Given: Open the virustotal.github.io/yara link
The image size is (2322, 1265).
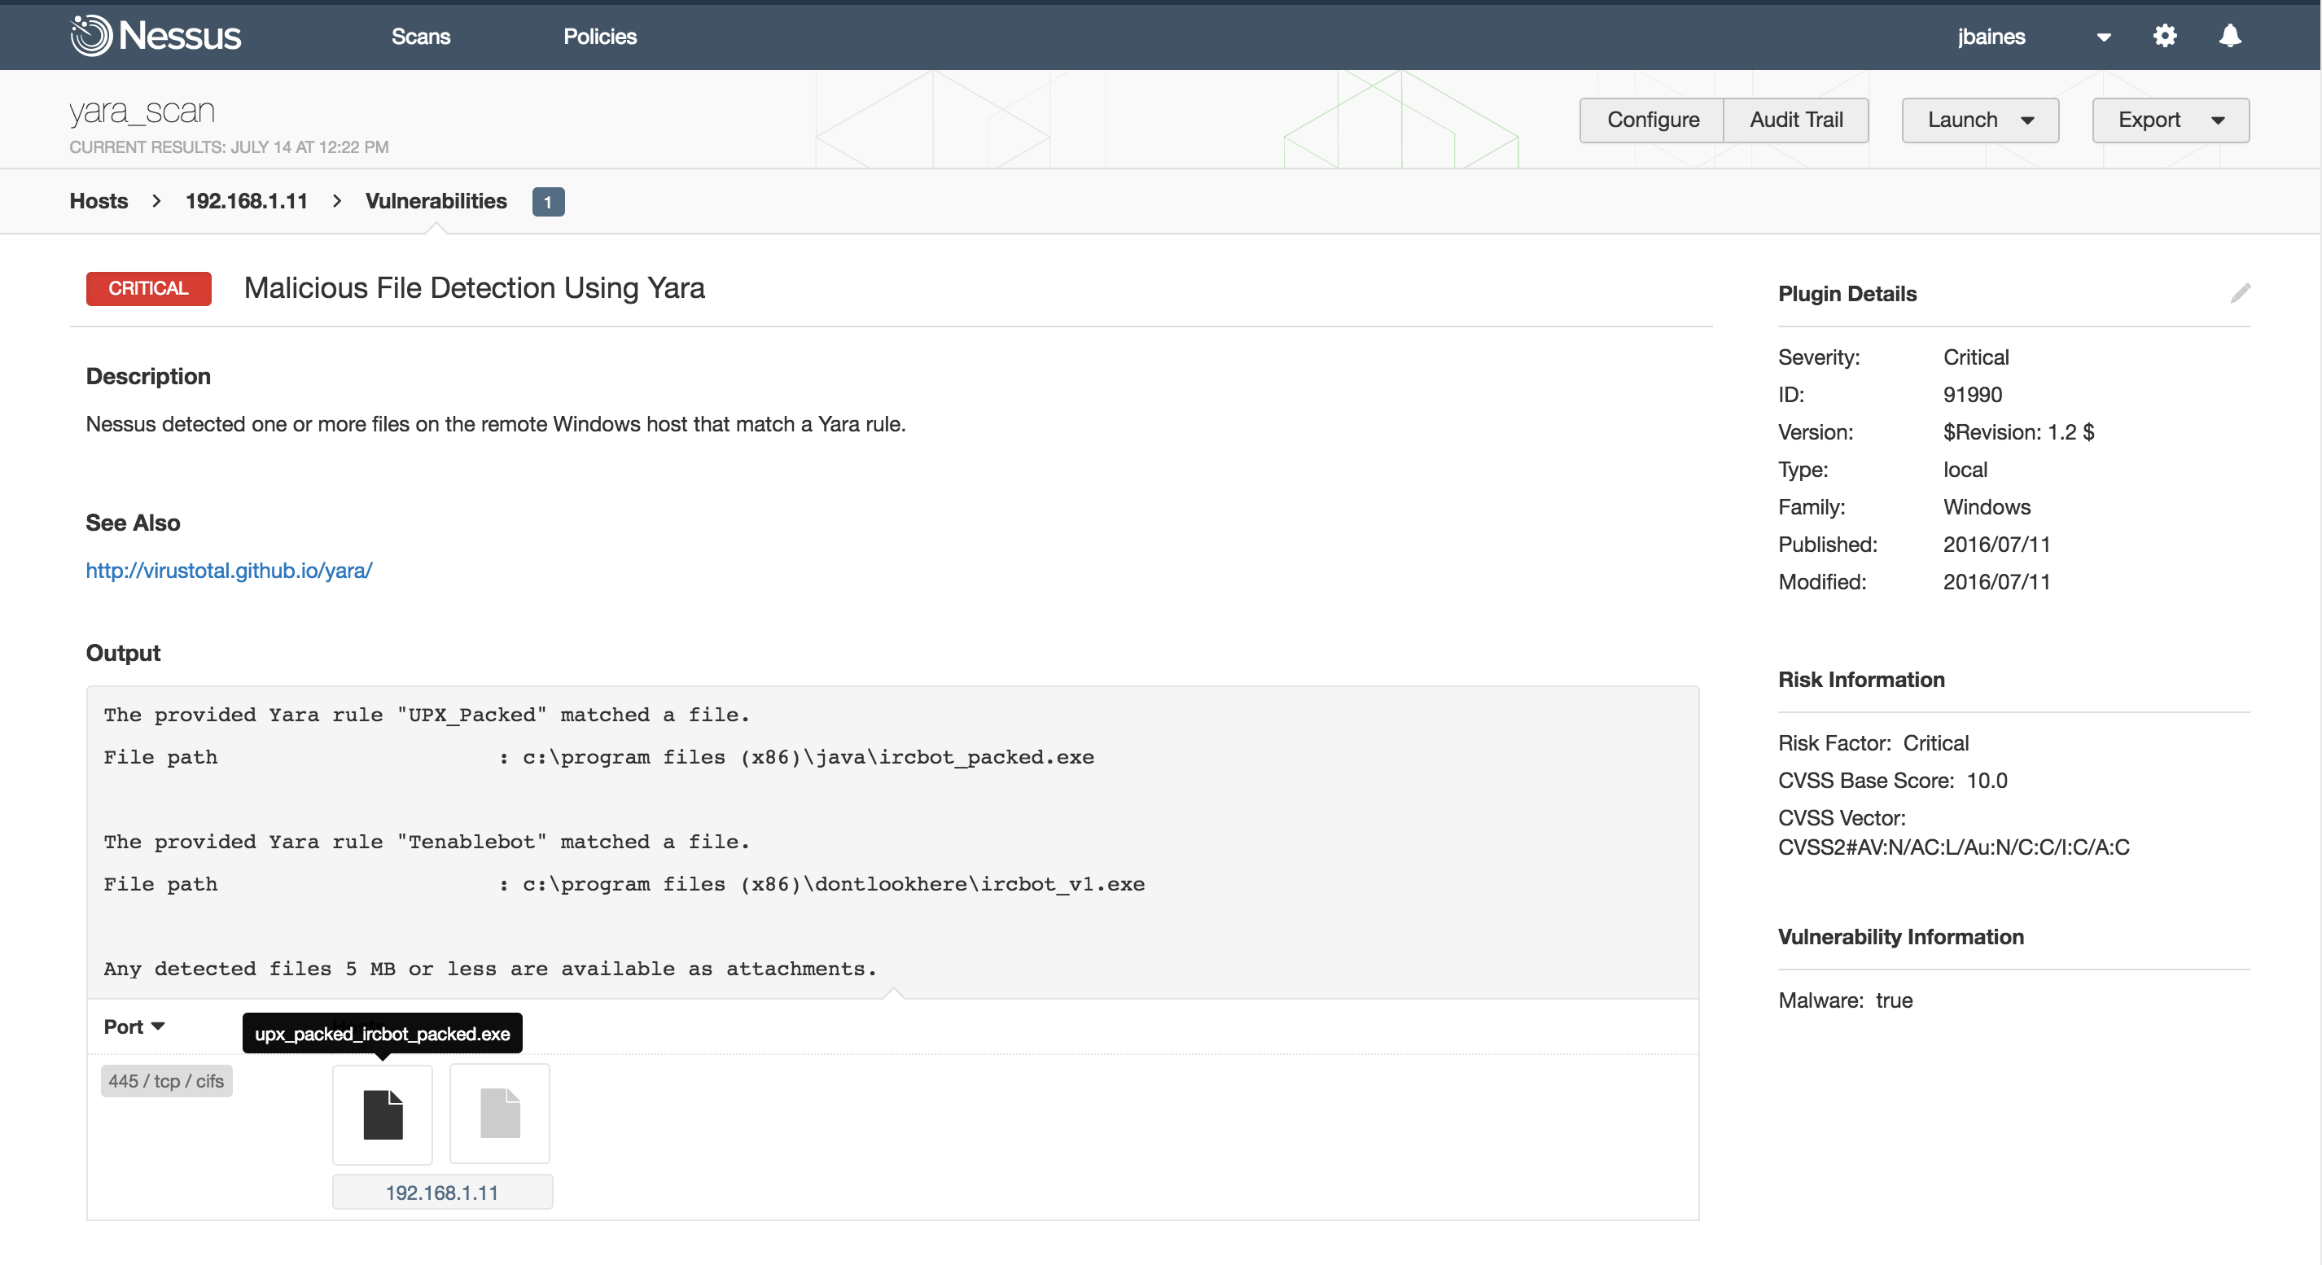Looking at the screenshot, I should (229, 570).
